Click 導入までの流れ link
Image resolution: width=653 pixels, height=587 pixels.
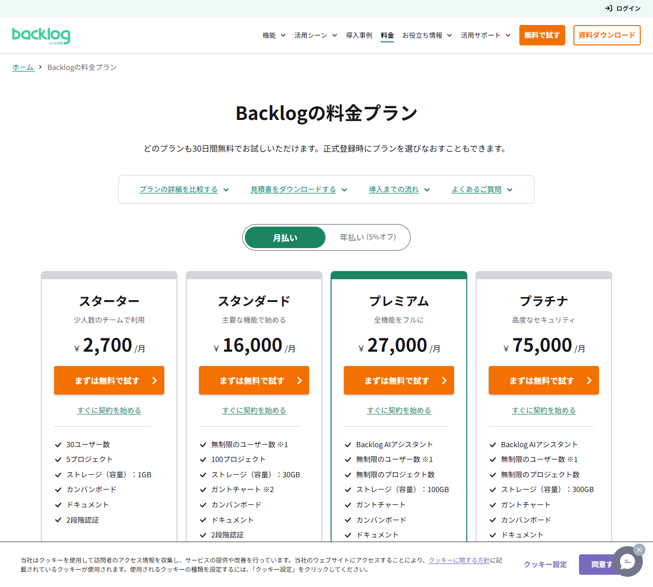click(x=394, y=189)
